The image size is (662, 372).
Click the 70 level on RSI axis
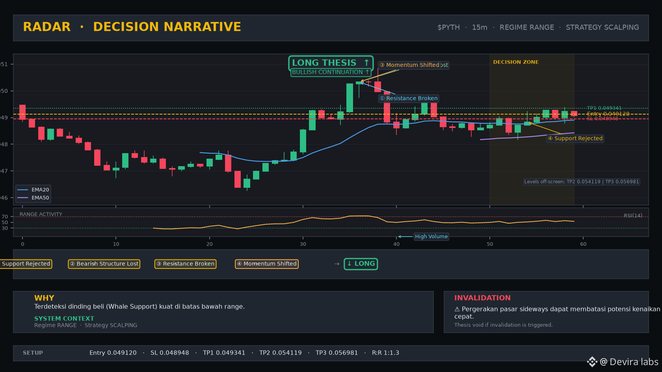pos(5,217)
